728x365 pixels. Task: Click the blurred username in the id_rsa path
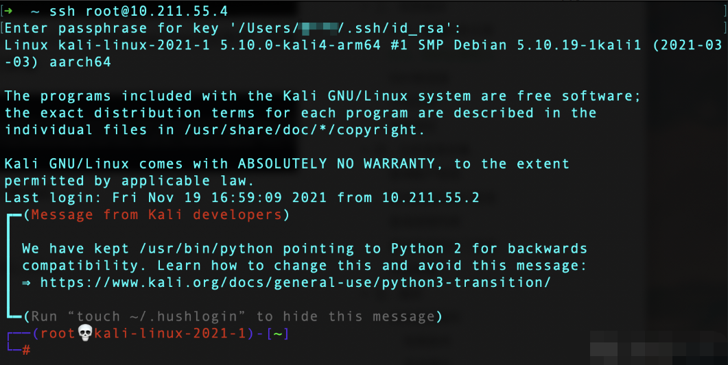coord(319,29)
